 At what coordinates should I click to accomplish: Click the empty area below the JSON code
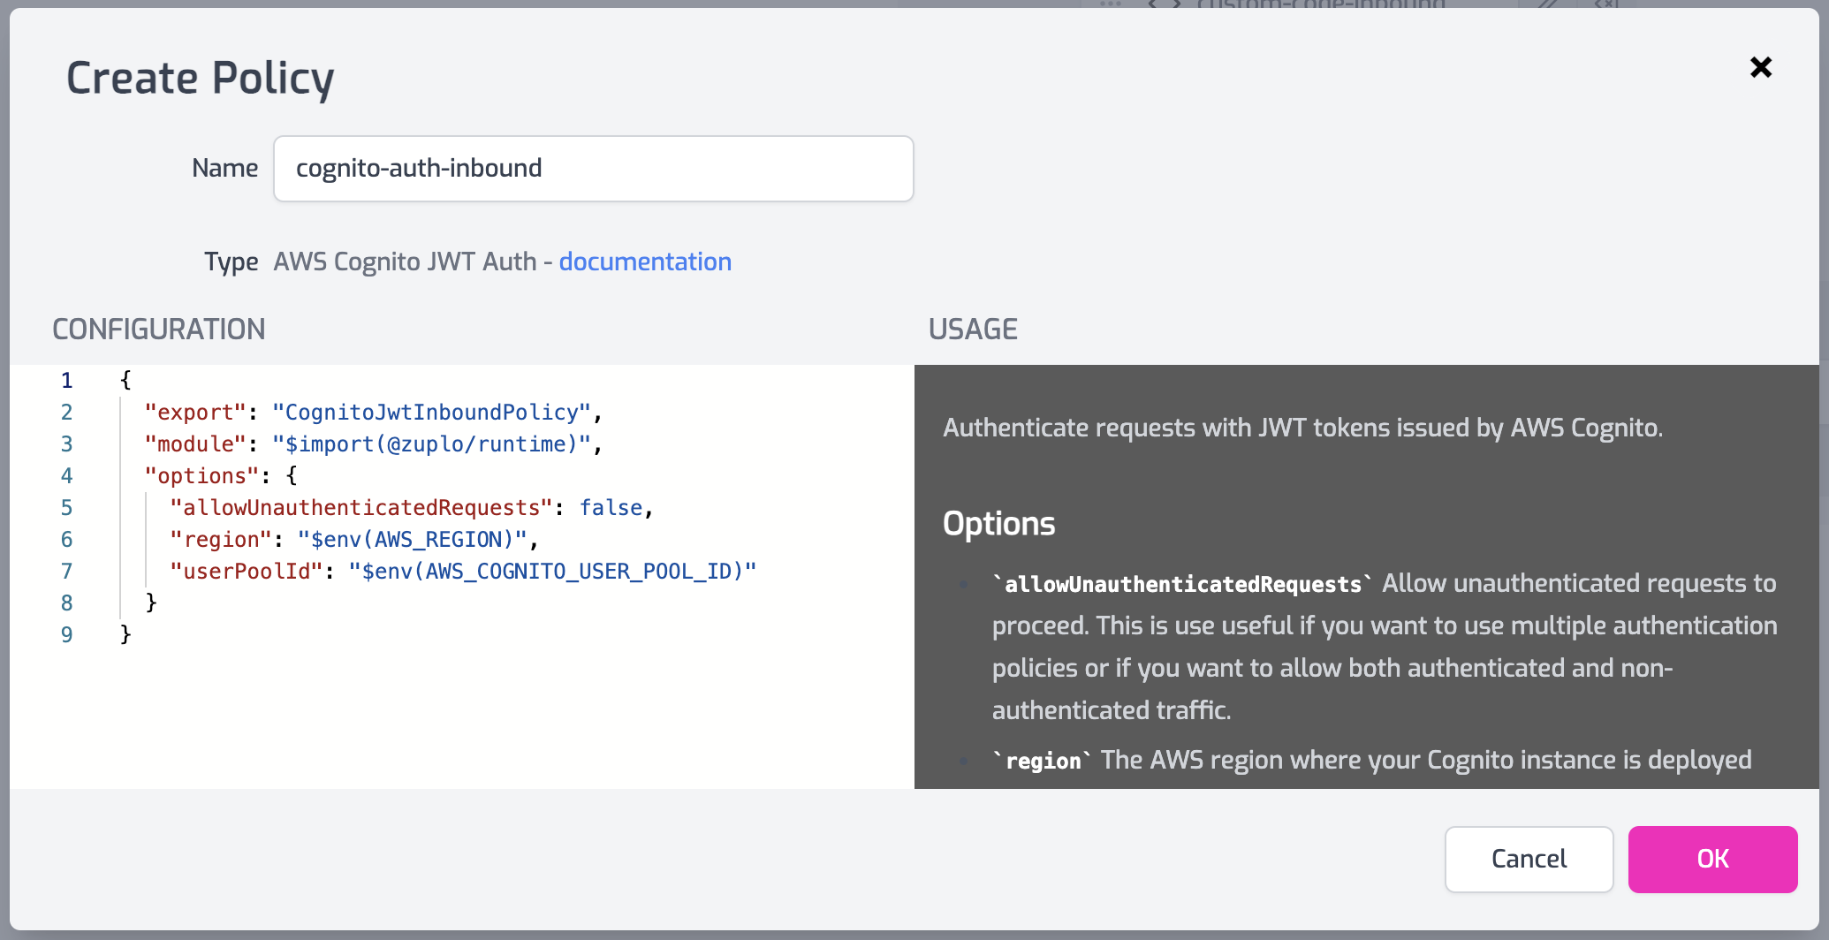(459, 716)
